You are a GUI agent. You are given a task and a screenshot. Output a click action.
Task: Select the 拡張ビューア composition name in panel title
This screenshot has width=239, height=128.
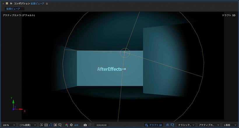pyautogui.click(x=38, y=3)
